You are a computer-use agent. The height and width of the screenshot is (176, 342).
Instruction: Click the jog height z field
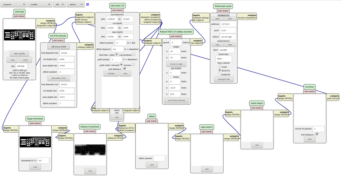coord(174,73)
